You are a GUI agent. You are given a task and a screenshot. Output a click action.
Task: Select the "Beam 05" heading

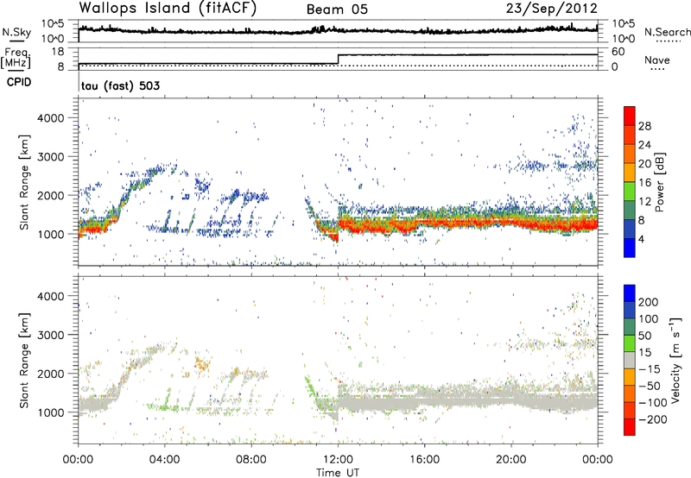tap(337, 9)
